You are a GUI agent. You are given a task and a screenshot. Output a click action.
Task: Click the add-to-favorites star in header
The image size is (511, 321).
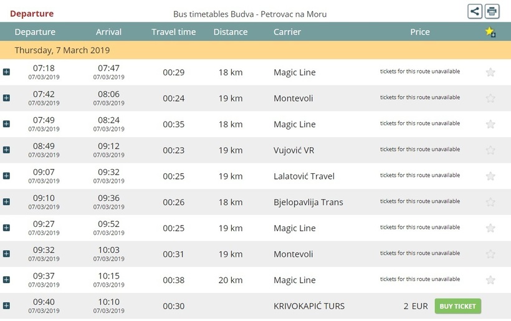pyautogui.click(x=490, y=32)
